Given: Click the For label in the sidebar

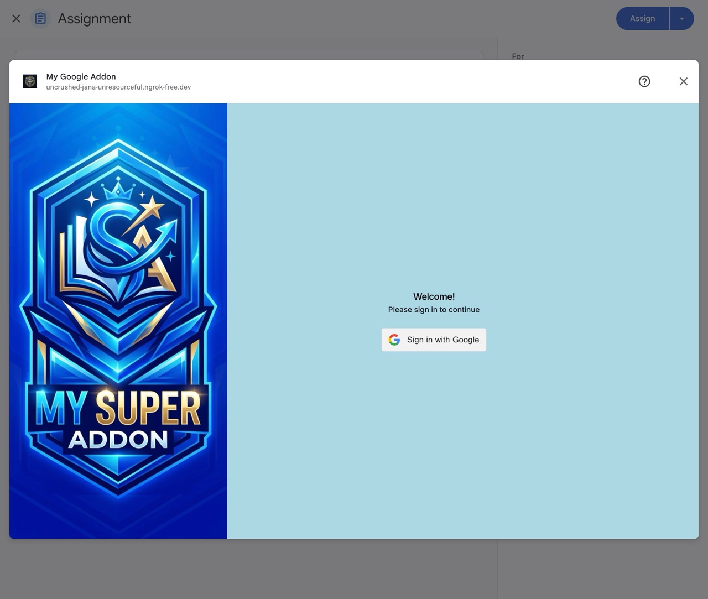Looking at the screenshot, I should (x=518, y=56).
